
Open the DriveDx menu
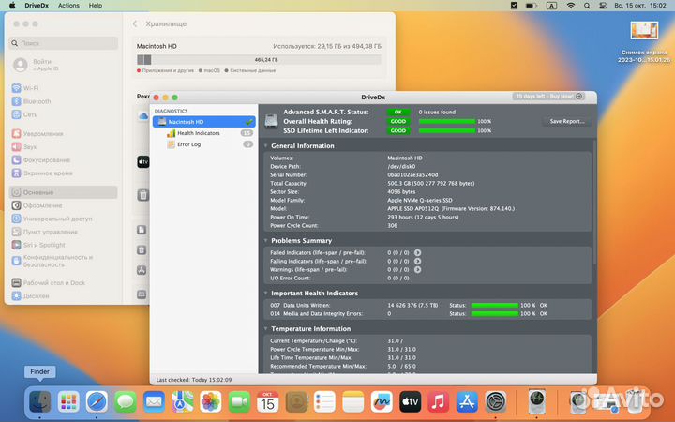click(37, 6)
